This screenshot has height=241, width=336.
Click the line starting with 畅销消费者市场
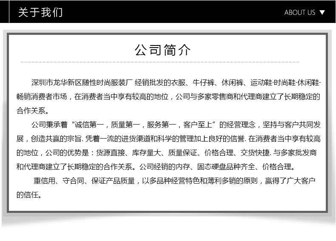pos(168,96)
